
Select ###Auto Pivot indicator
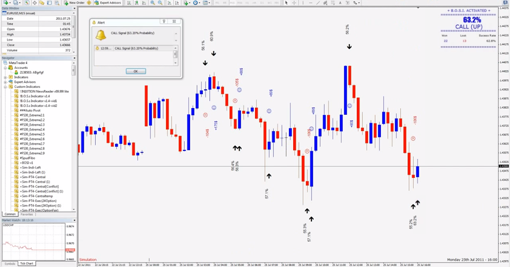coord(30,110)
